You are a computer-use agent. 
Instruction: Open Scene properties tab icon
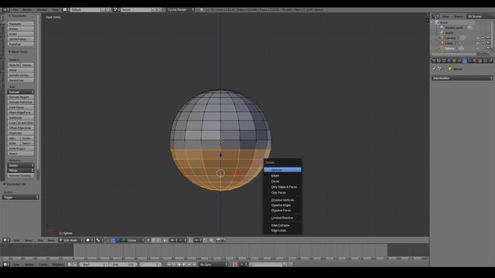coord(443,60)
